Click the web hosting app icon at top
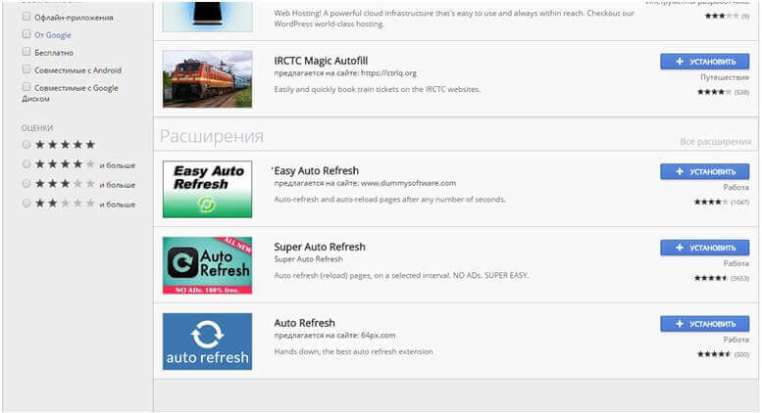Screen dimensions: 762x413 point(207,15)
